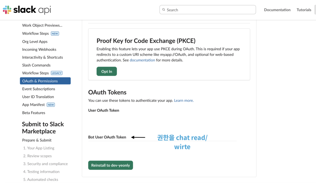
Task: Open the PKCE documentation link
Action: pos(142,60)
